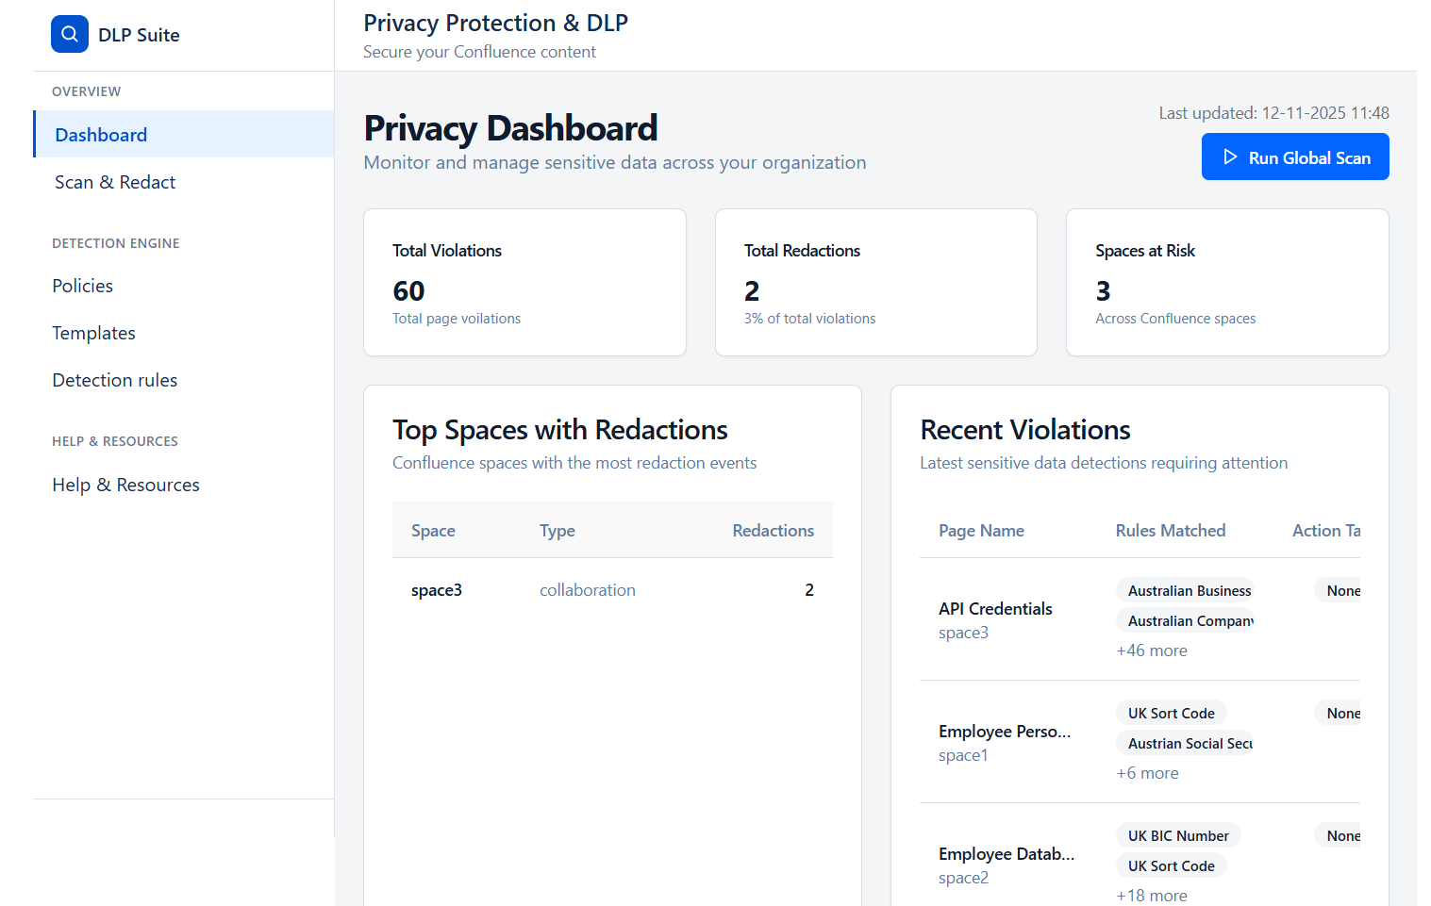This screenshot has width=1431, height=906.
Task: Expand the +6 more rules link
Action: (x=1147, y=773)
